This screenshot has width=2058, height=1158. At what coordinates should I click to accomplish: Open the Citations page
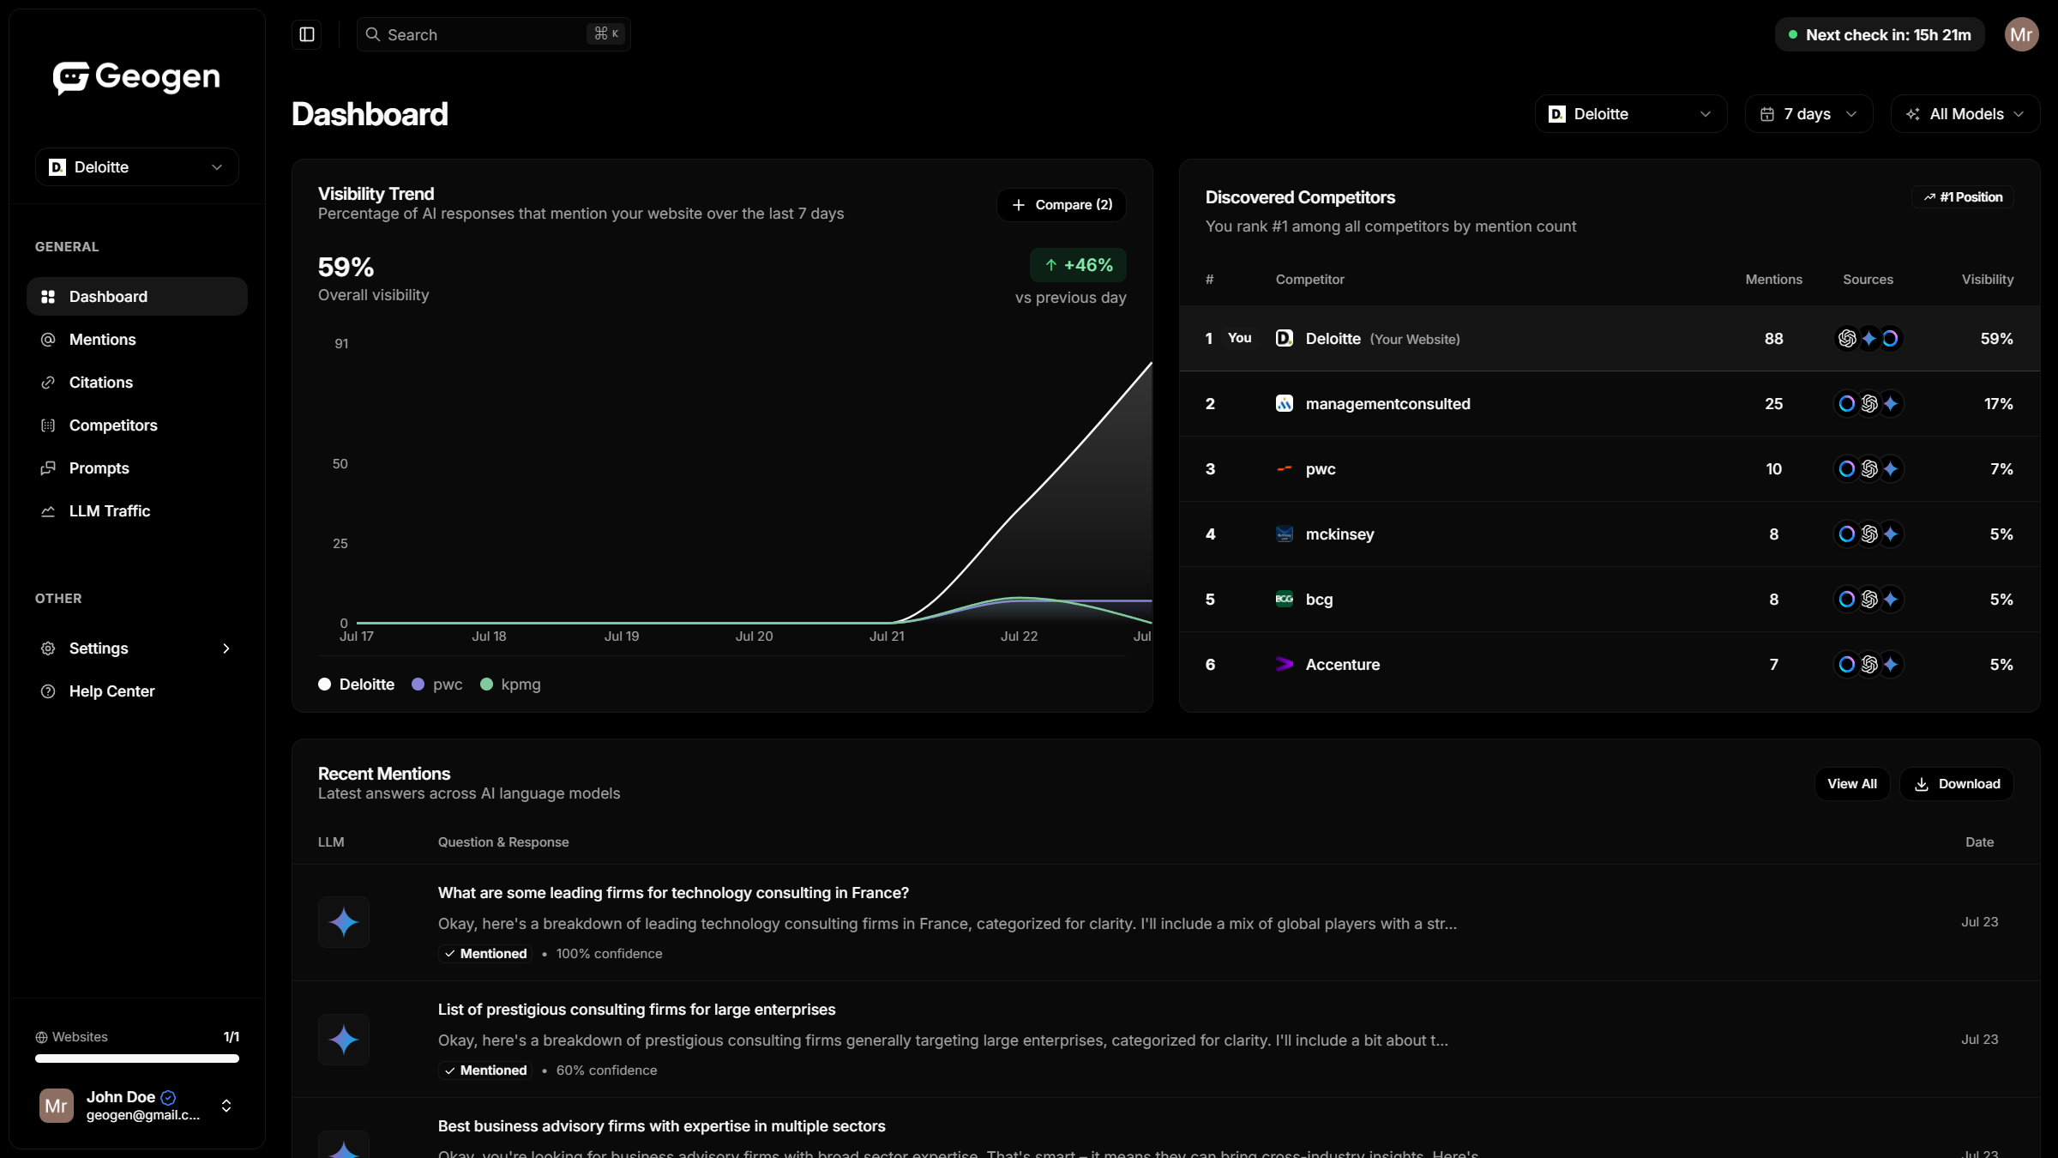[x=137, y=383]
